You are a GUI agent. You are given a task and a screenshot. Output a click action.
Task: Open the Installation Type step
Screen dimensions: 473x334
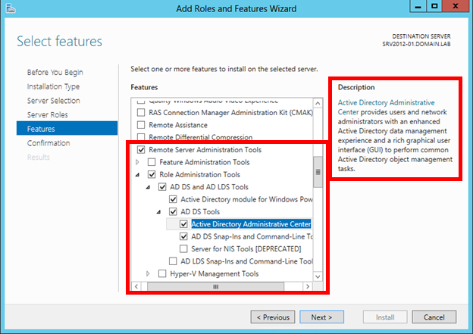click(53, 86)
